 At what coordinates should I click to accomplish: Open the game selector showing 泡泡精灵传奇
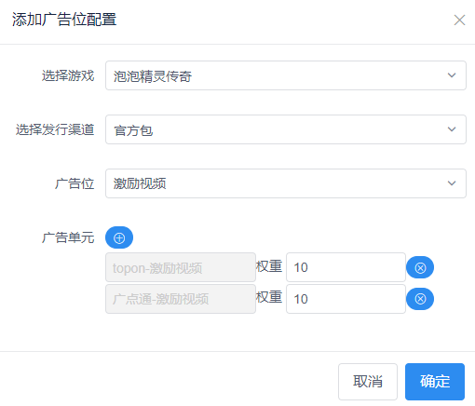pos(286,75)
